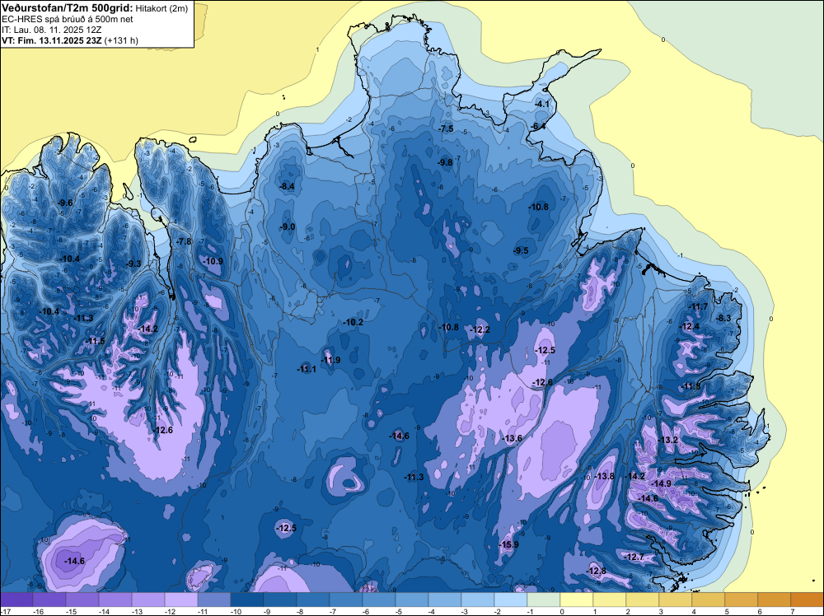Viewport: 824px width, 616px height.
Task: Click the EC-HRES spá brúuð á 500m net line
Action: pos(68,19)
